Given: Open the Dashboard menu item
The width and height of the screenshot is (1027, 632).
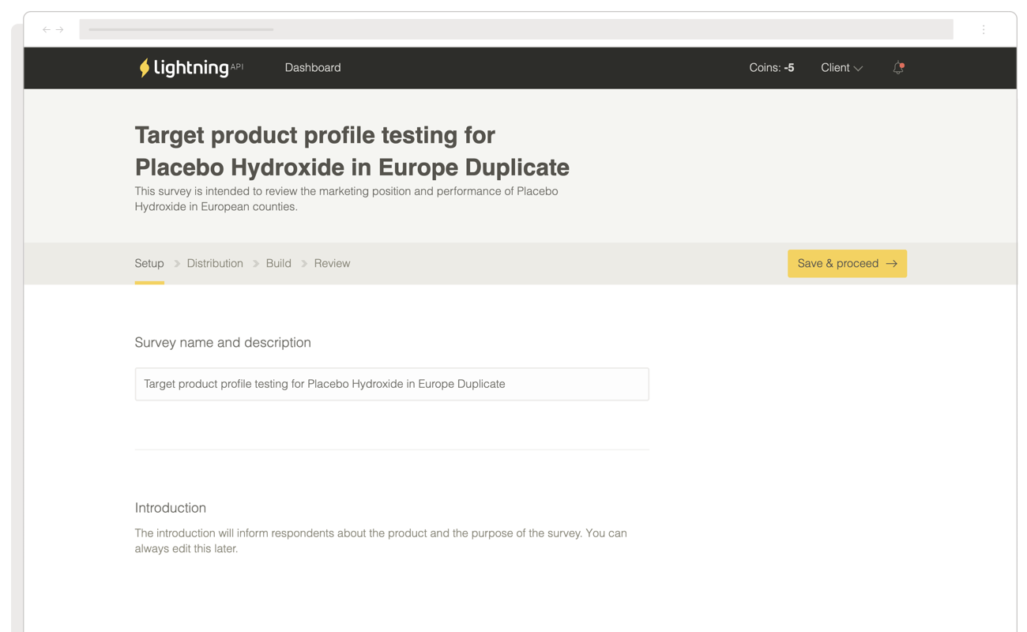Looking at the screenshot, I should [313, 68].
